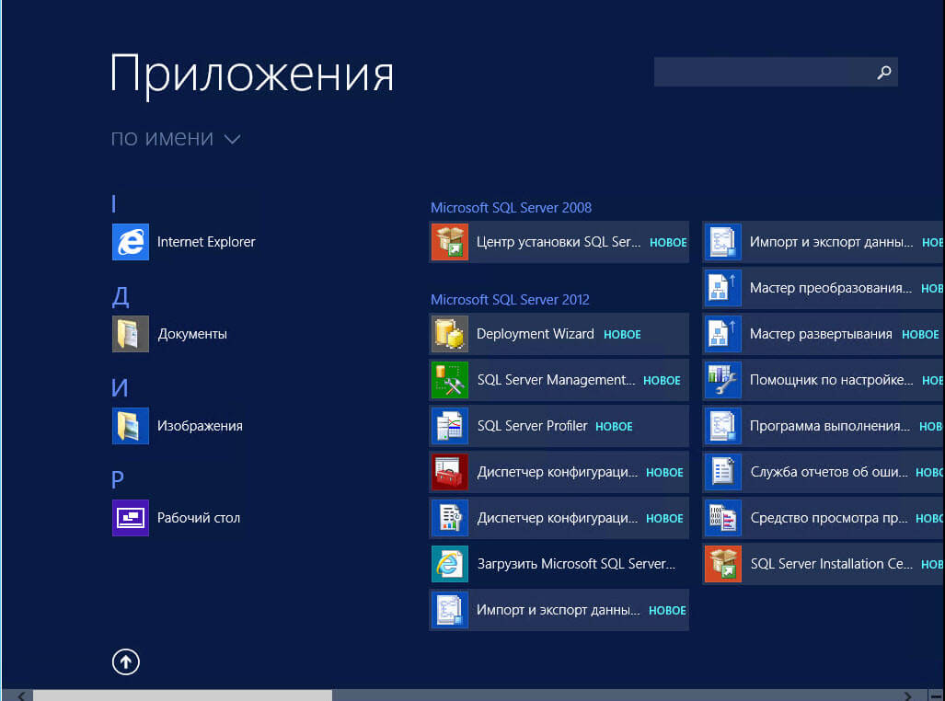Open Мастер преобразования icon

click(722, 288)
